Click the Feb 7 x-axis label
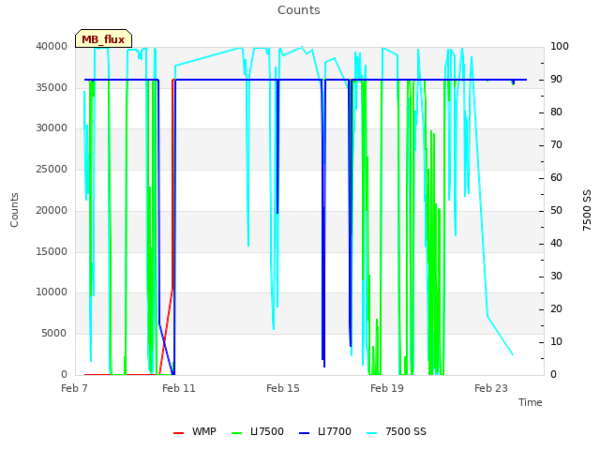The image size is (600, 450). pos(74,388)
